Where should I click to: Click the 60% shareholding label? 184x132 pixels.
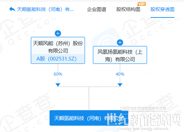tap(58, 74)
